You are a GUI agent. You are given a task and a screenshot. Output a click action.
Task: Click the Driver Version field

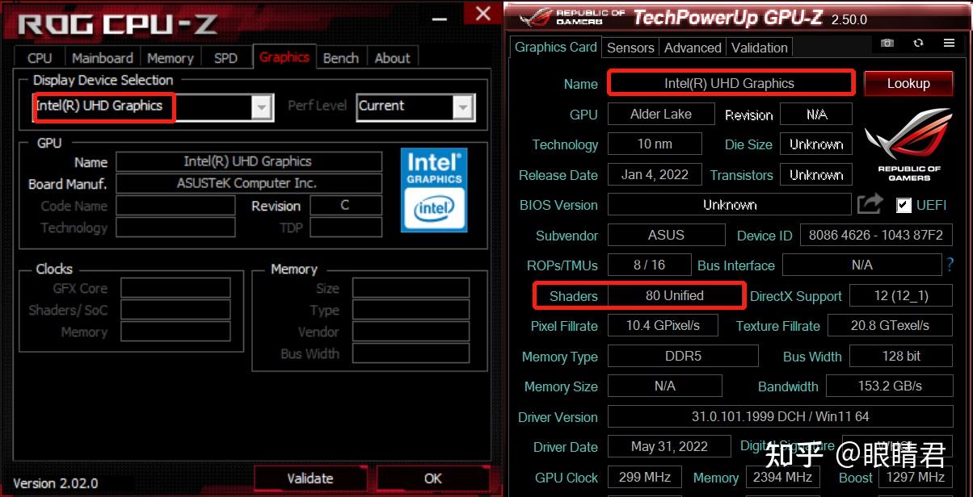click(x=780, y=416)
